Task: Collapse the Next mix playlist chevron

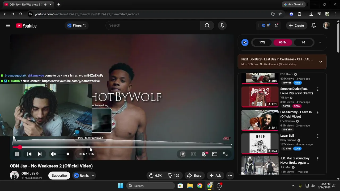Action: click(321, 62)
